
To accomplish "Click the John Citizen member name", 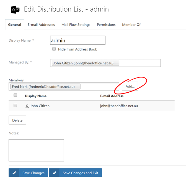I will click(40, 106).
